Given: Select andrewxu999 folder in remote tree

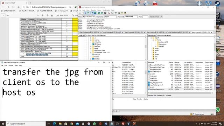Looking at the screenshot, I should [x=163, y=42].
